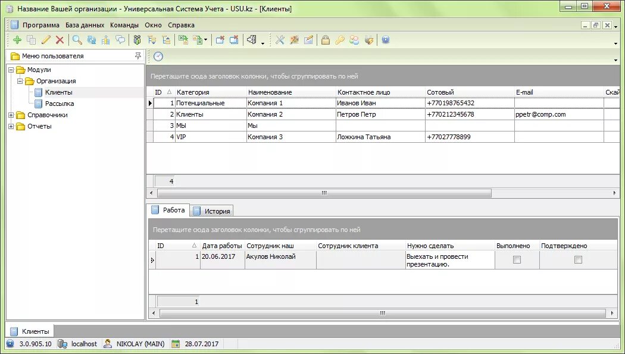Screen dimensions: 625x354
Task: Click the key Change password icon
Action: [340, 40]
